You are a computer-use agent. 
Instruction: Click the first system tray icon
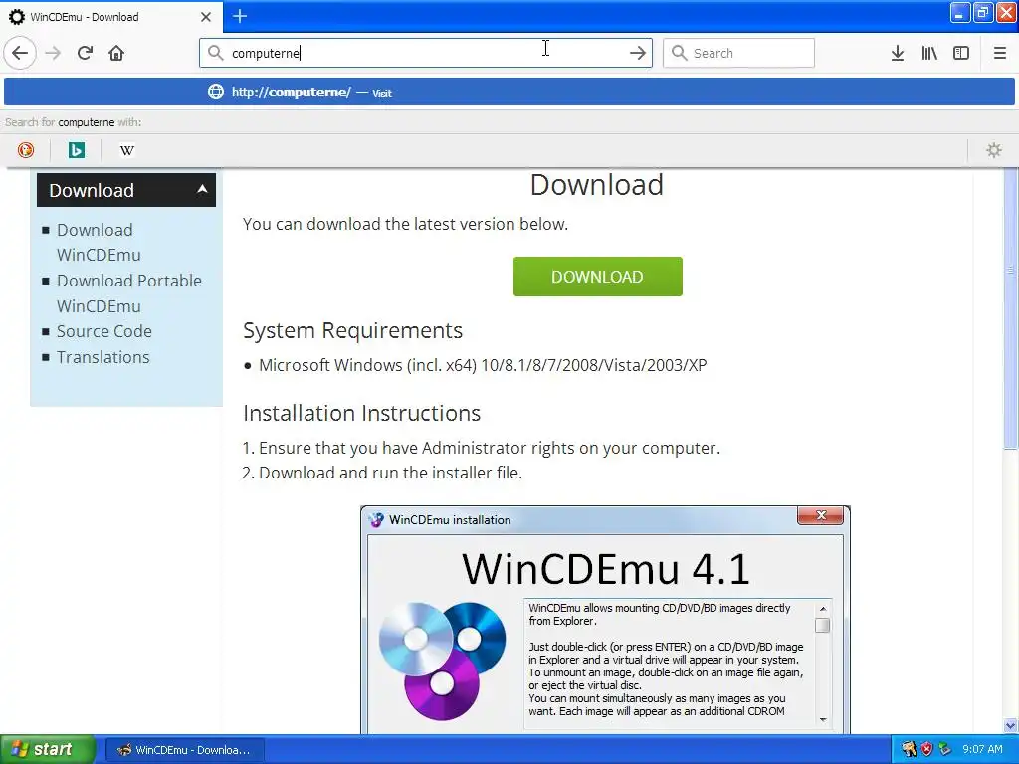point(909,749)
